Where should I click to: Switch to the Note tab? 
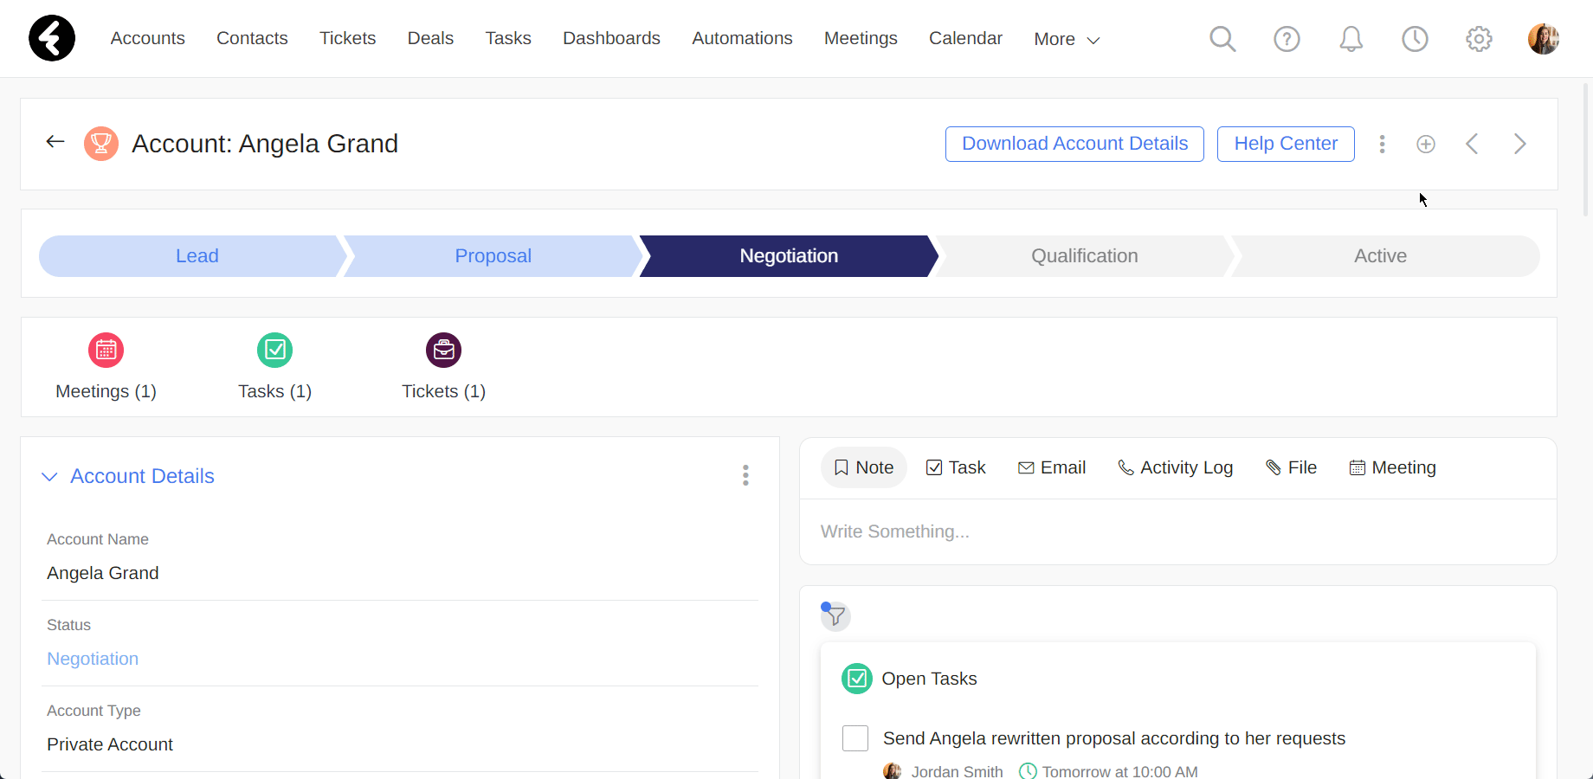click(863, 467)
